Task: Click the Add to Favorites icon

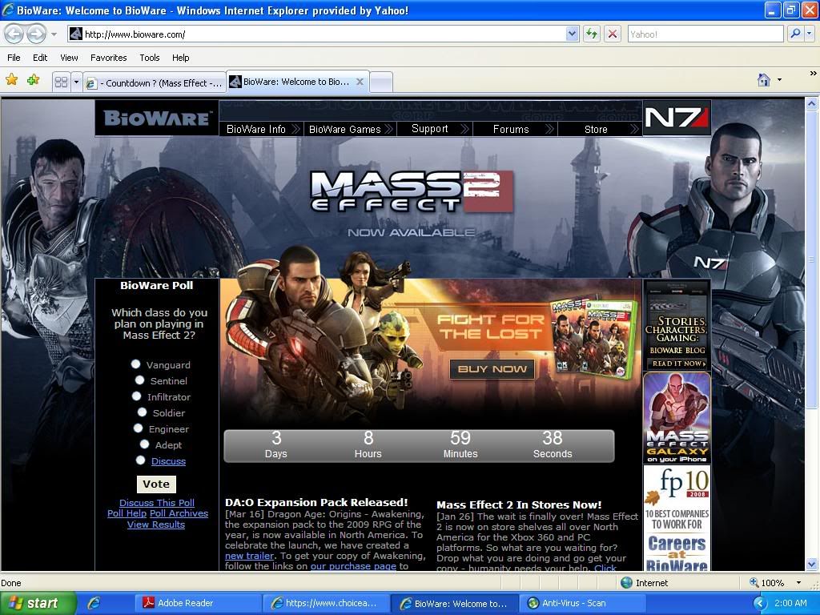Action: tap(33, 80)
